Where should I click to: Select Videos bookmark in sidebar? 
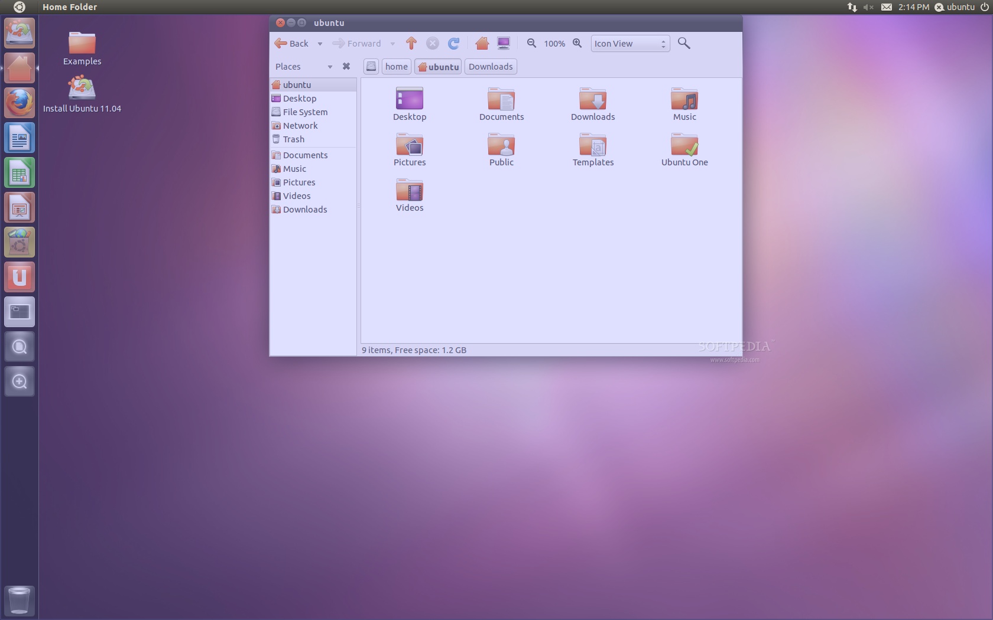point(313,195)
